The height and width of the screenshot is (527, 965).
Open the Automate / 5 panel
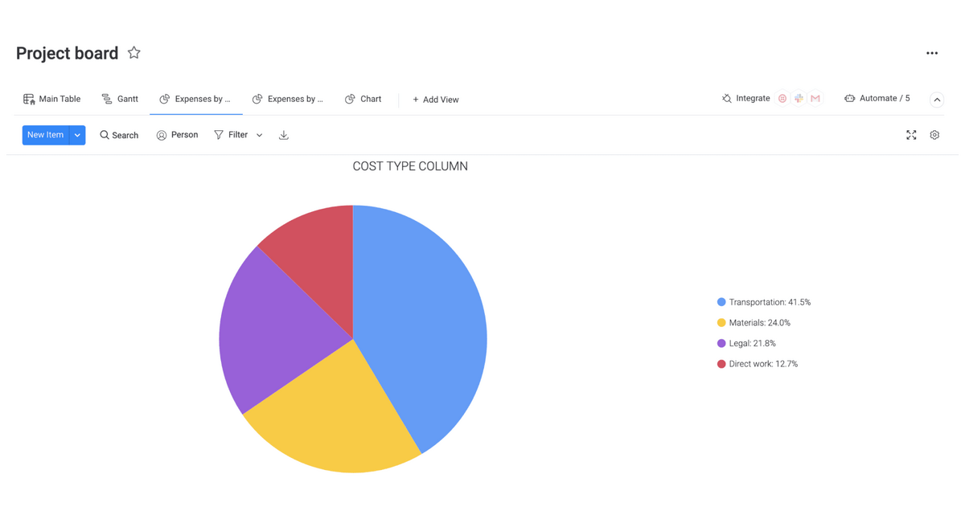[x=877, y=99]
